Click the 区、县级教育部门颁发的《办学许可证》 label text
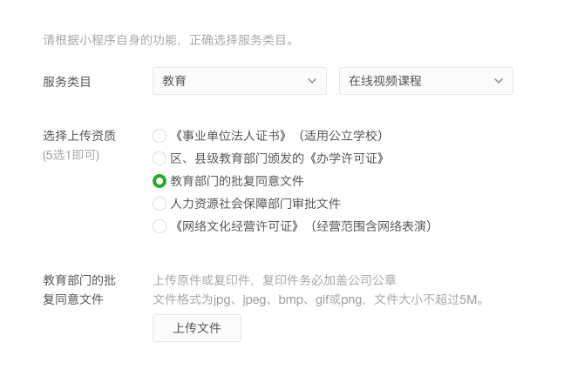Viewport: 584px width, 376px height. pos(277,158)
